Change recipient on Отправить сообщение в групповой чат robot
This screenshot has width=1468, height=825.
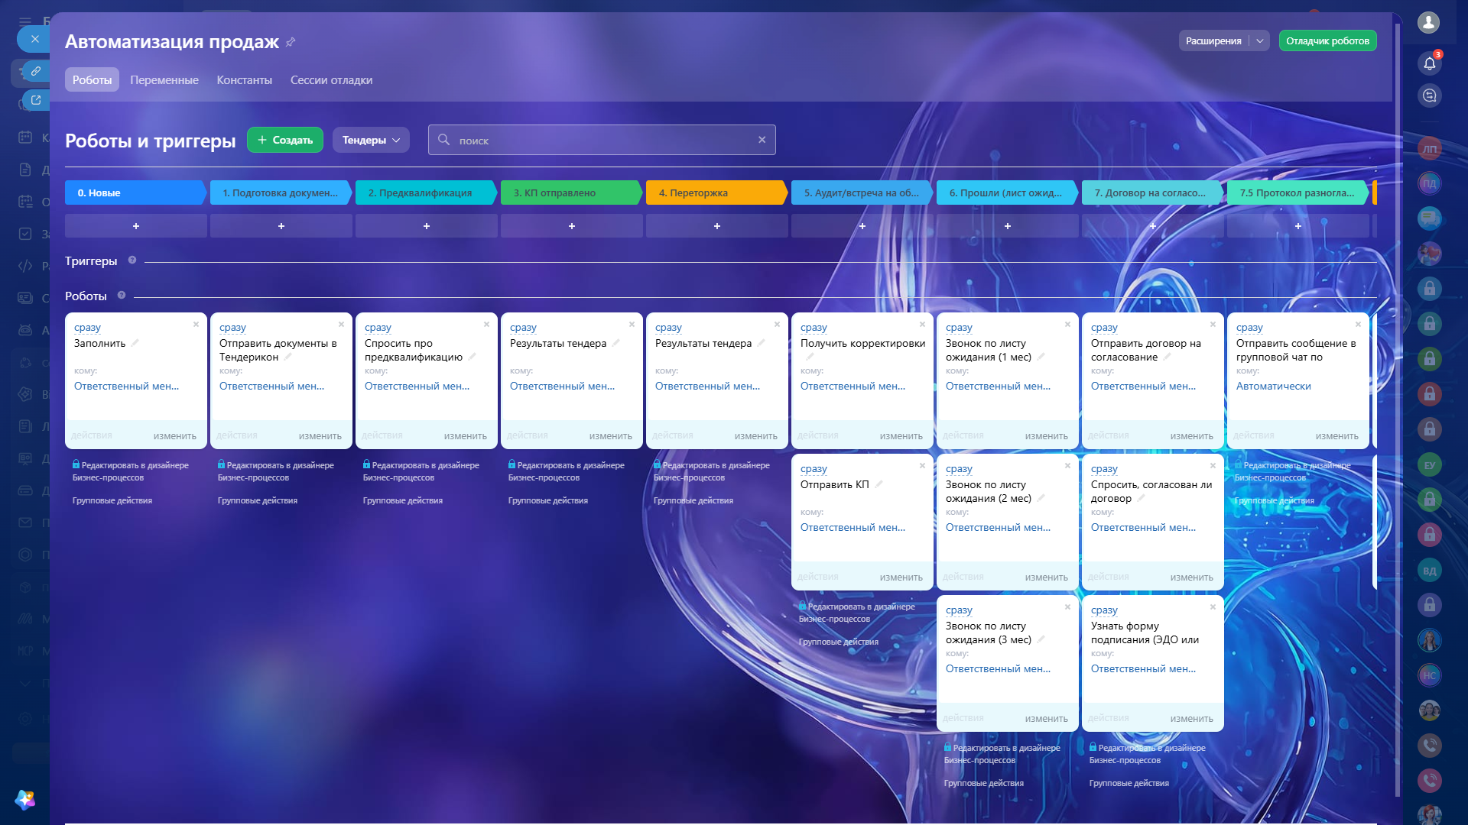[1273, 386]
